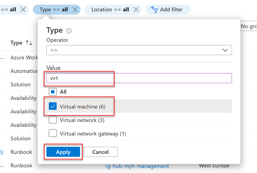Click the info icon beside Type heading
The image size is (257, 173).
click(x=69, y=31)
